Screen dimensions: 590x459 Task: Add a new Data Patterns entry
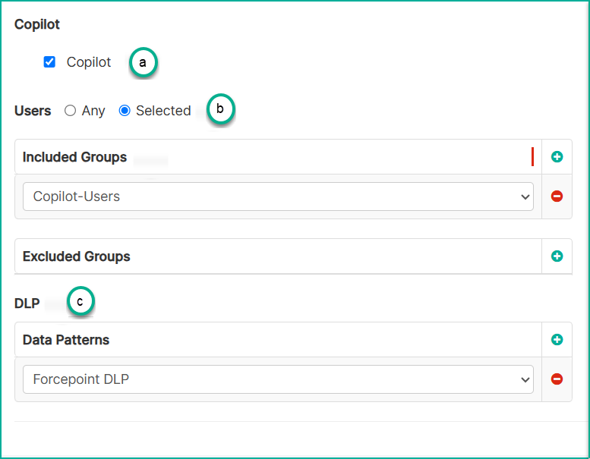point(557,340)
